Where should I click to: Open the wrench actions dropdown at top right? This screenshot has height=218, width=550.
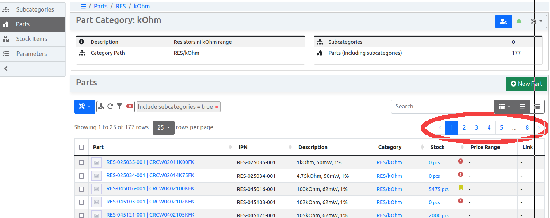click(535, 22)
